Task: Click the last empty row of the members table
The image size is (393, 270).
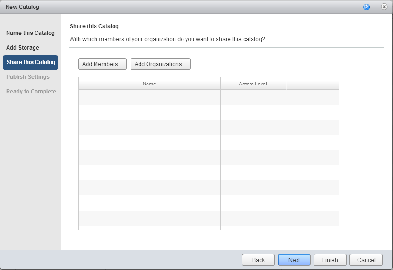Action: pyautogui.click(x=149, y=218)
